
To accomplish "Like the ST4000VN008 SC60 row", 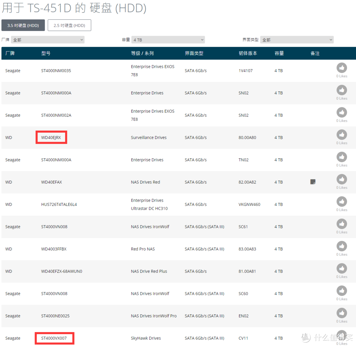I will click(342, 290).
